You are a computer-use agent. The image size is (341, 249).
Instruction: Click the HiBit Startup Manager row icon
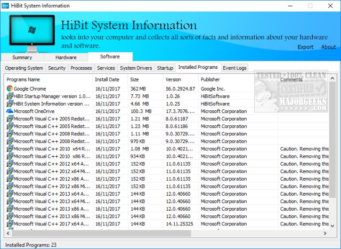(x=10, y=96)
